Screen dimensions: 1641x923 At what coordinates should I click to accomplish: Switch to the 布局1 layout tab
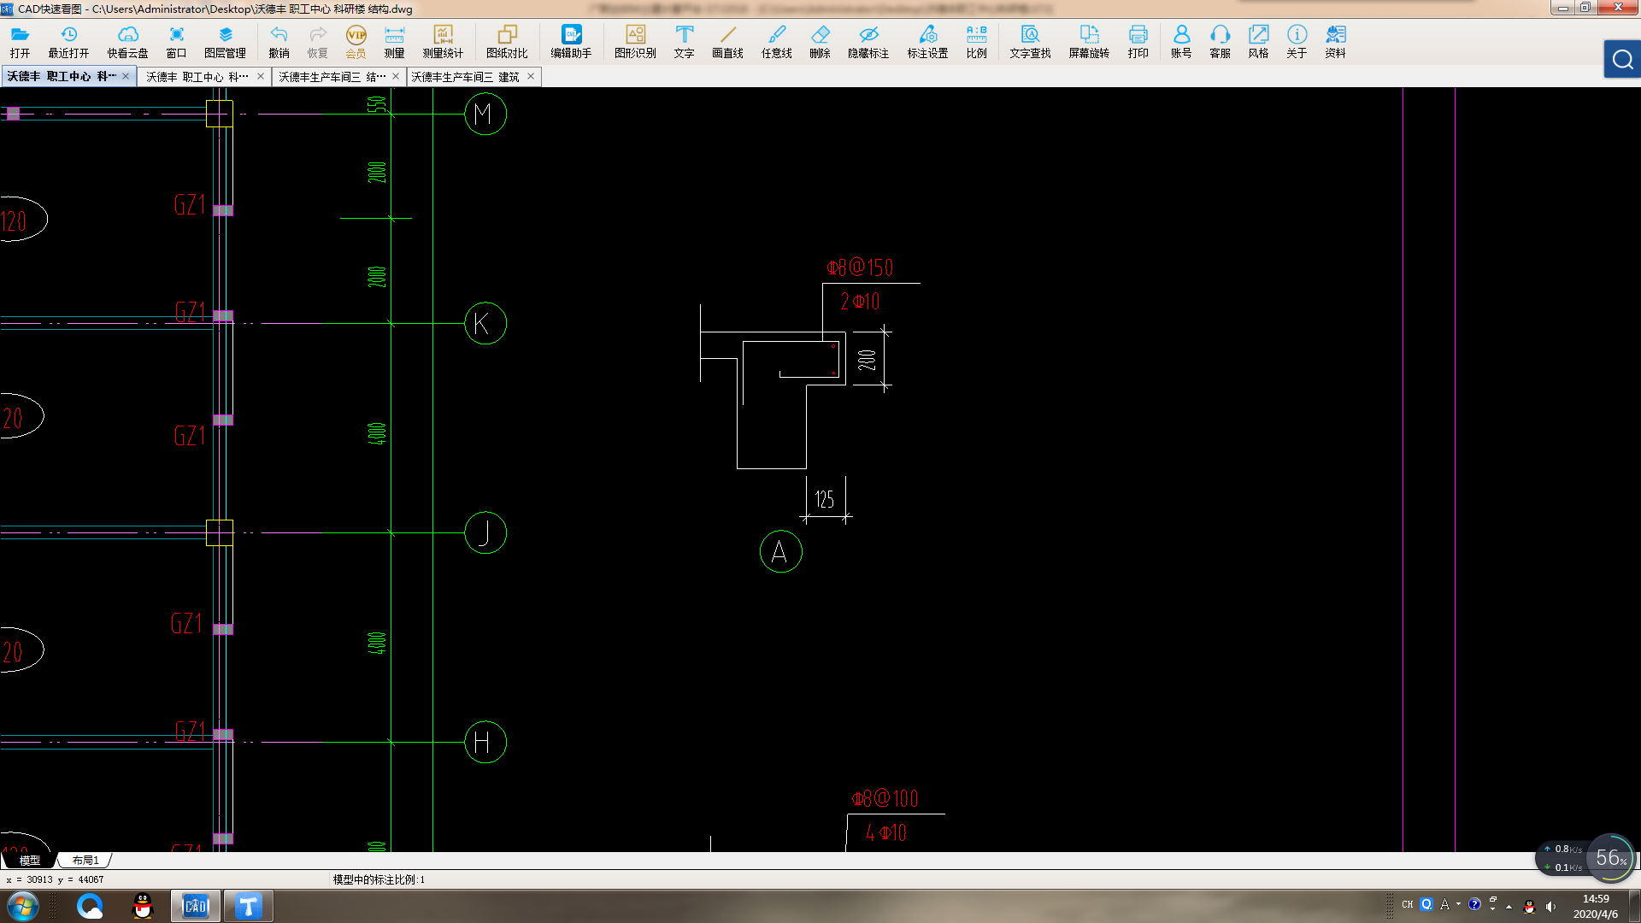click(x=85, y=860)
